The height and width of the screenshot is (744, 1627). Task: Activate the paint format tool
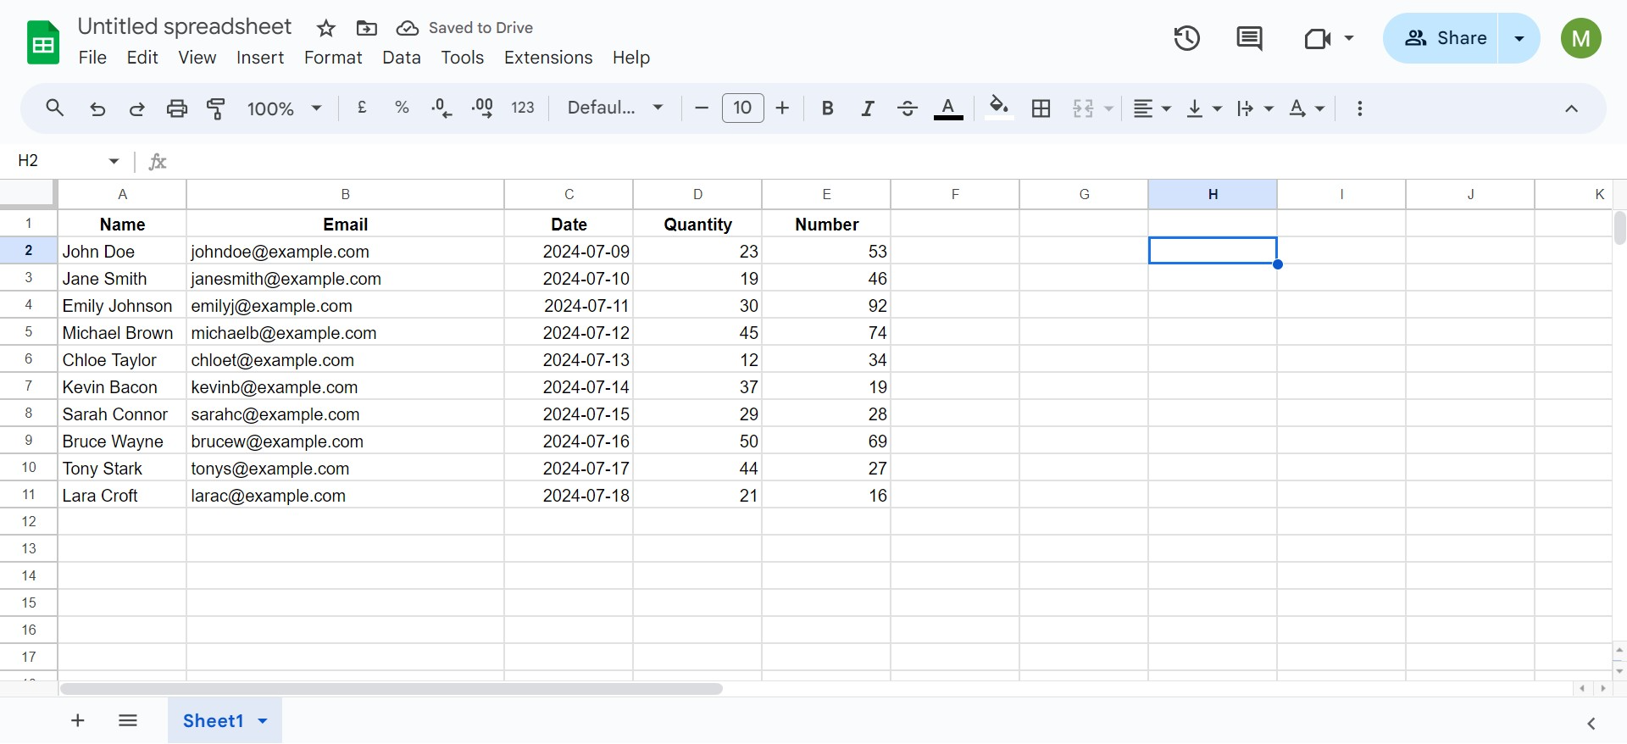click(x=216, y=108)
